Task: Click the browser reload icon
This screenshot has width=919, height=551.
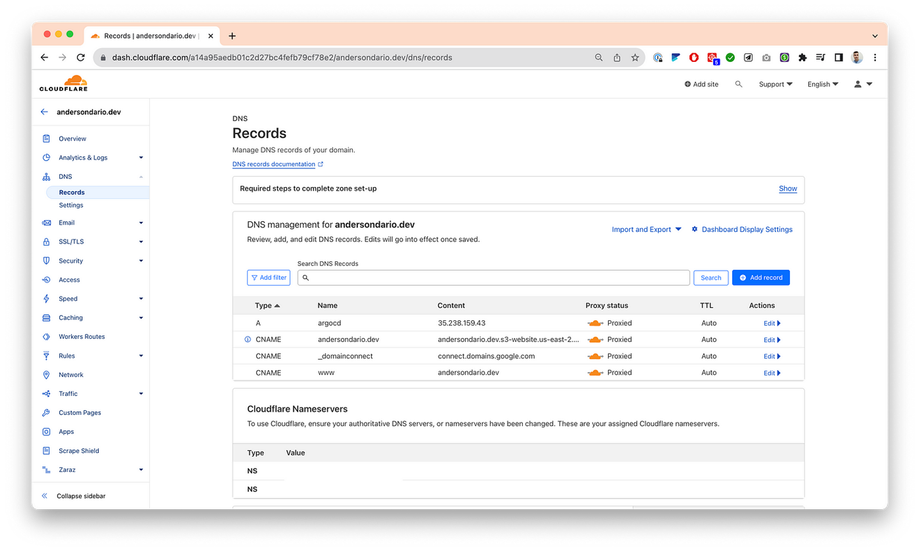Action: pyautogui.click(x=81, y=57)
